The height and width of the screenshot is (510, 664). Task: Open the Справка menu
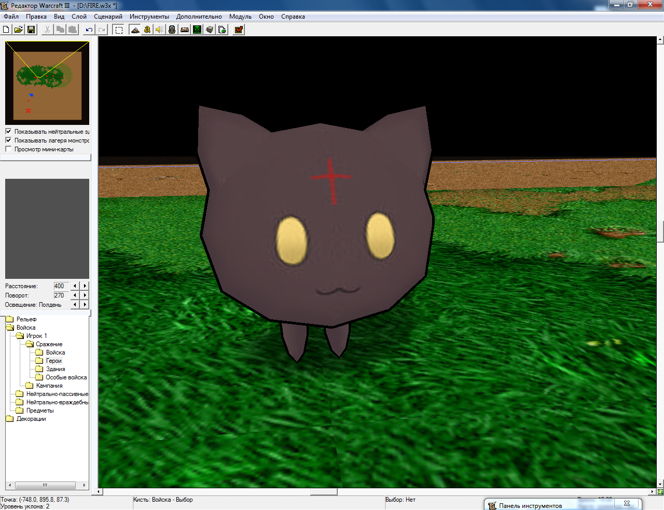tap(293, 17)
